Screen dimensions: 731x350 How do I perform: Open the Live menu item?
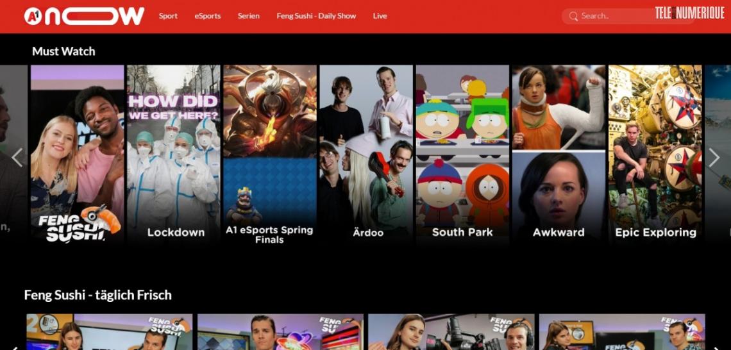pos(380,16)
